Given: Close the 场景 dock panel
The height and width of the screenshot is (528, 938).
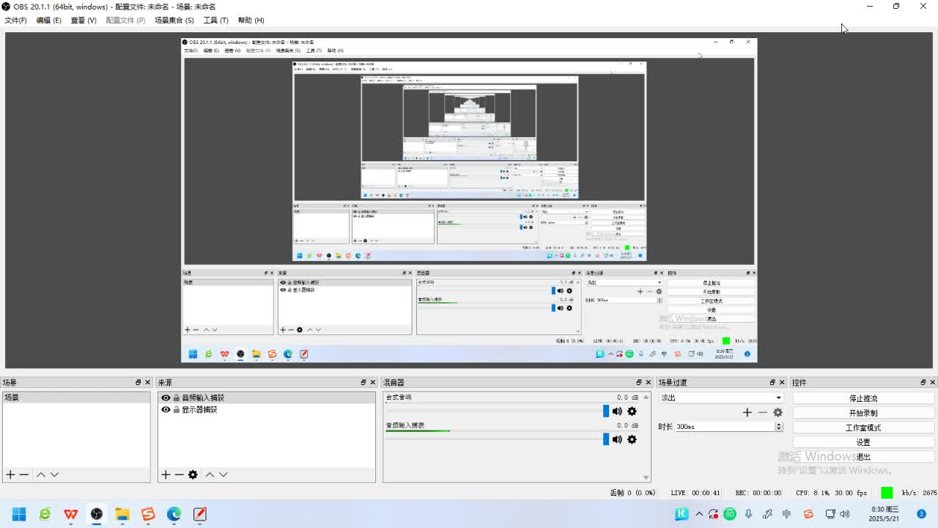Looking at the screenshot, I should [x=147, y=382].
